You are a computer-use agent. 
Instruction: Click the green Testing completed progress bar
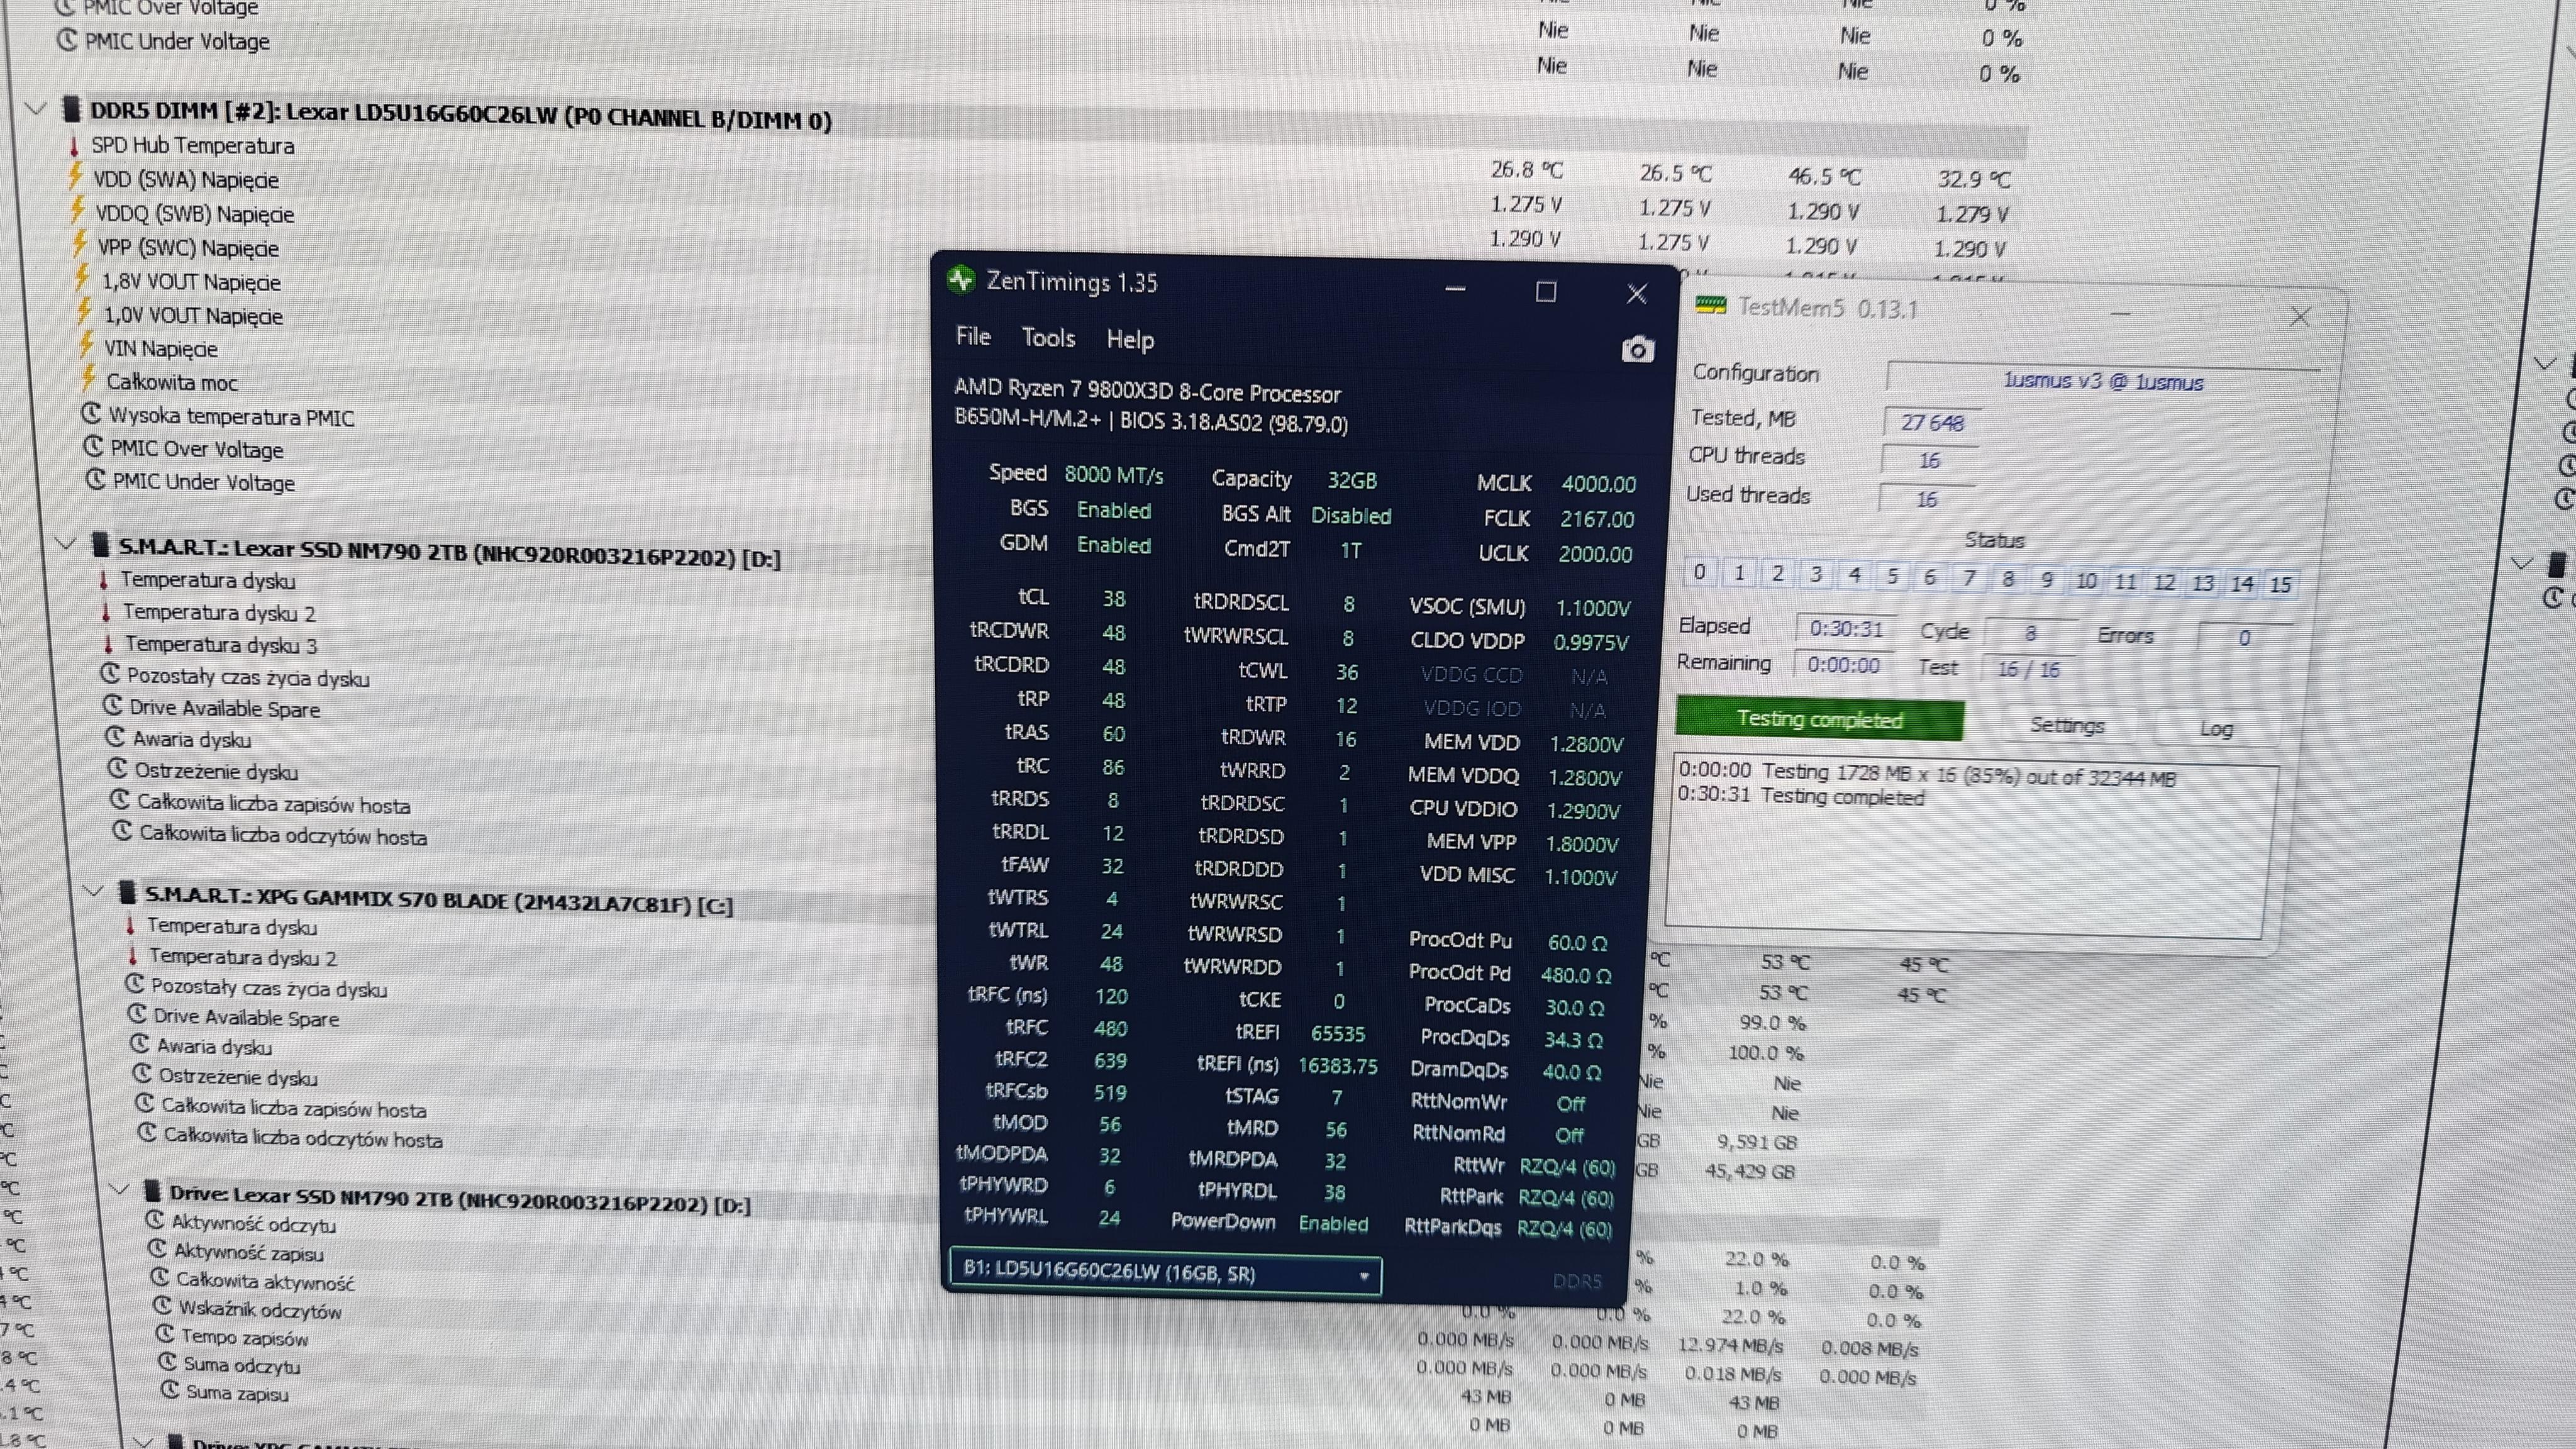click(x=1819, y=719)
